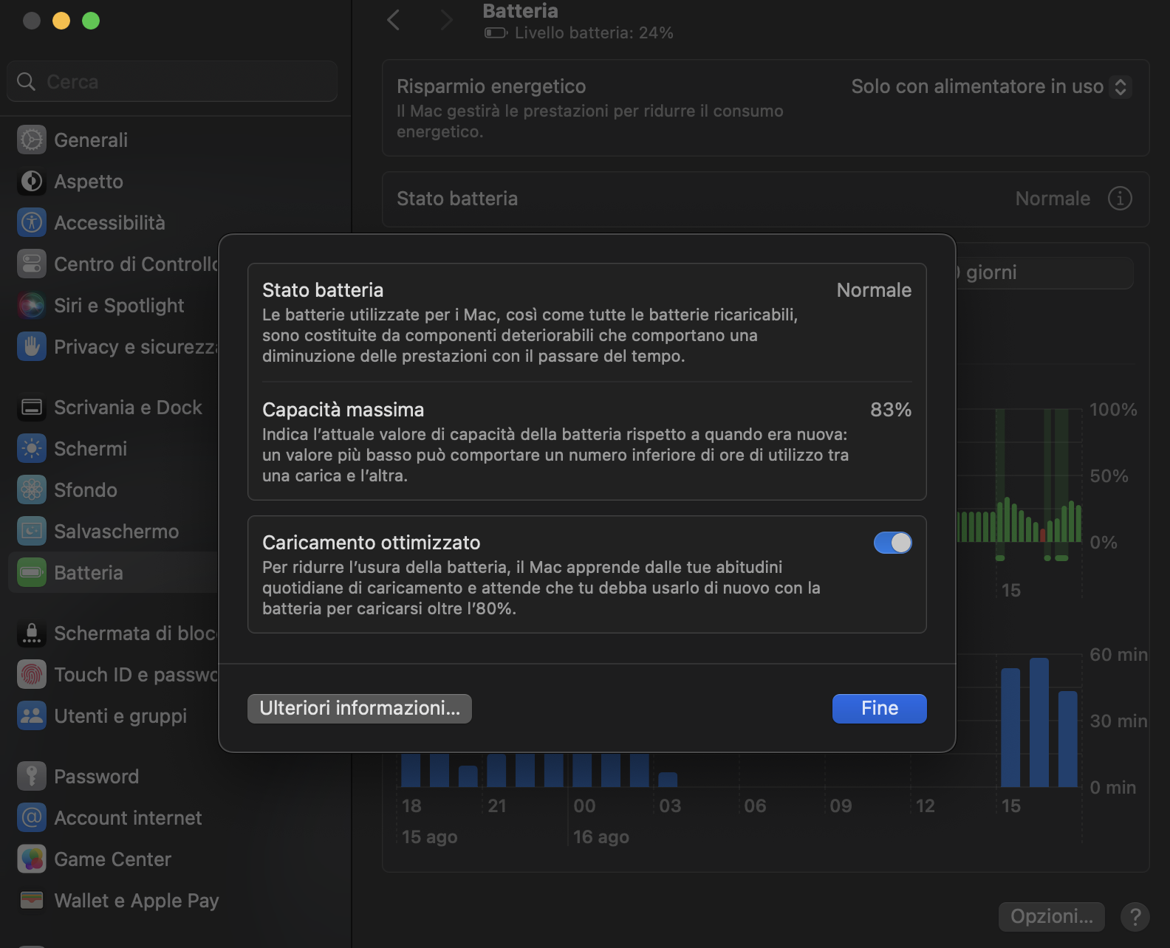Open Account internet settings pane
The width and height of the screenshot is (1170, 948).
pos(127,818)
